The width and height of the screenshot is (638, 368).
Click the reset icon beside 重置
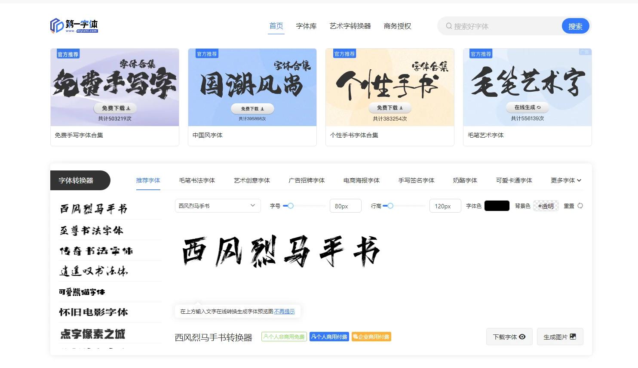(x=580, y=206)
